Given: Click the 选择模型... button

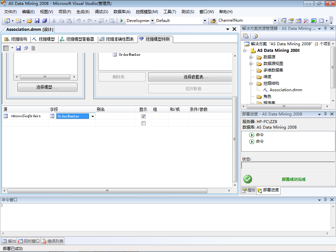Looking at the screenshot, I should tap(47, 87).
